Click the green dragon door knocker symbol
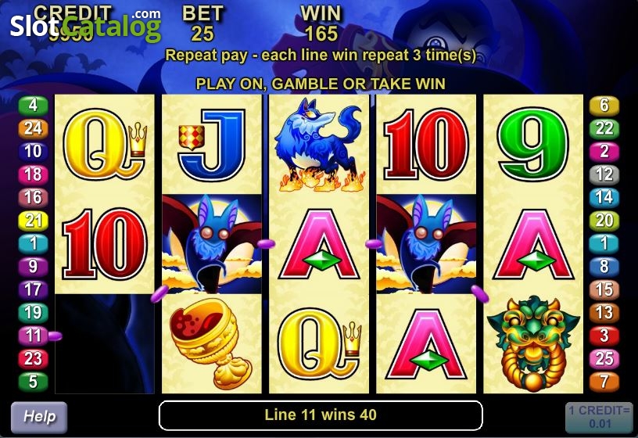 pyautogui.click(x=533, y=343)
